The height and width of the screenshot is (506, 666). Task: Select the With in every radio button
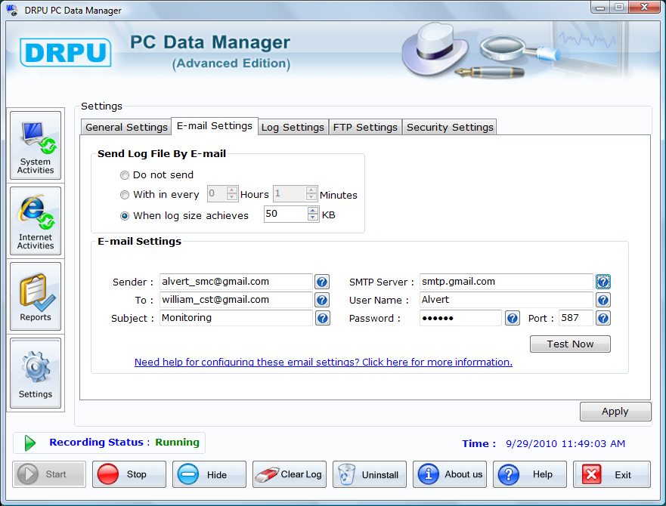coord(125,195)
